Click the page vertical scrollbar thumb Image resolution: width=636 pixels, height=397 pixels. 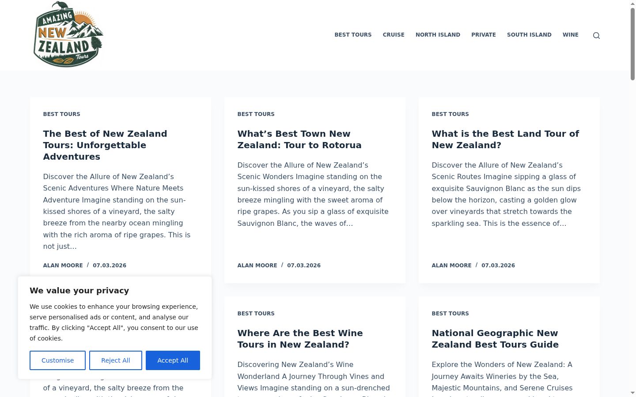click(x=632, y=43)
